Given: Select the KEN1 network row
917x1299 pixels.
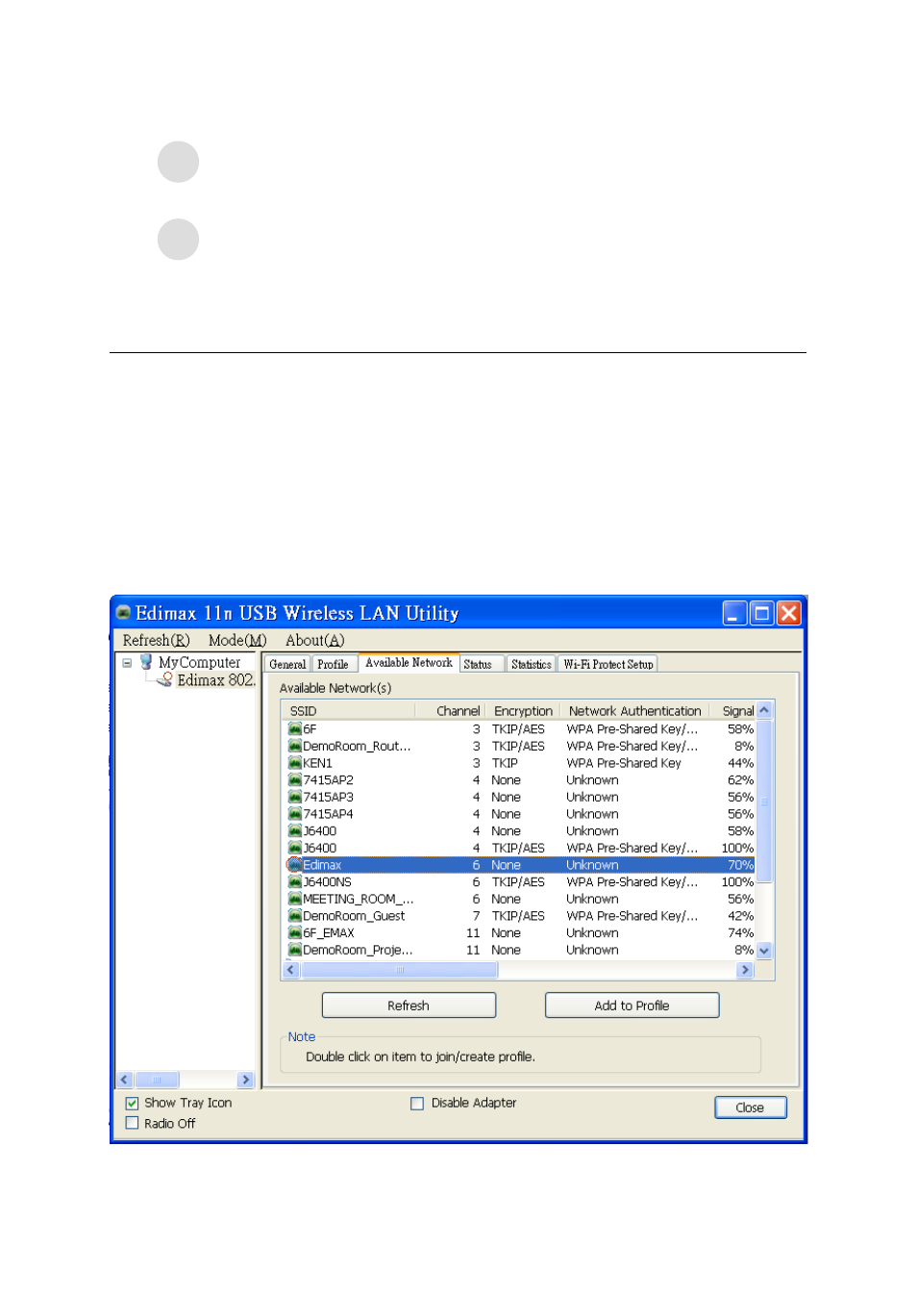Looking at the screenshot, I should point(520,763).
